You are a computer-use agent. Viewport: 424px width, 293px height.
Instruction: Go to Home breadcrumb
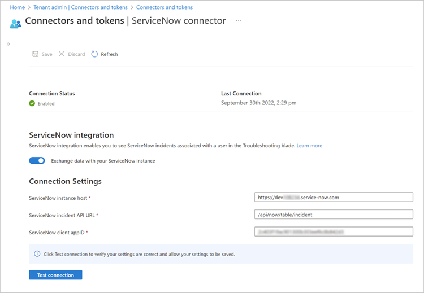17,7
